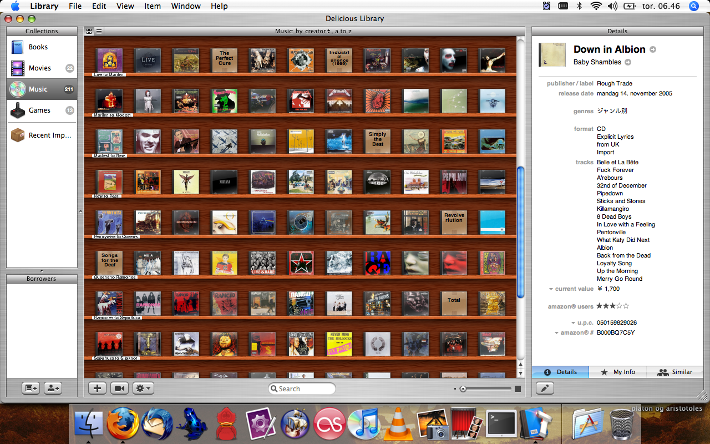Open the gear action menu
This screenshot has width=710, height=444.
coord(143,389)
